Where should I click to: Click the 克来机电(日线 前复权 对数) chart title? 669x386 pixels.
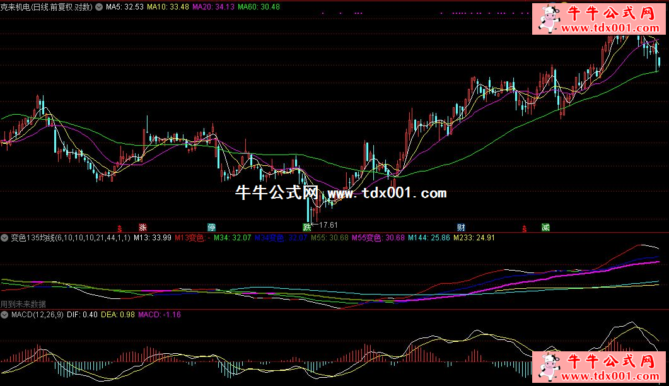[x=46, y=6]
